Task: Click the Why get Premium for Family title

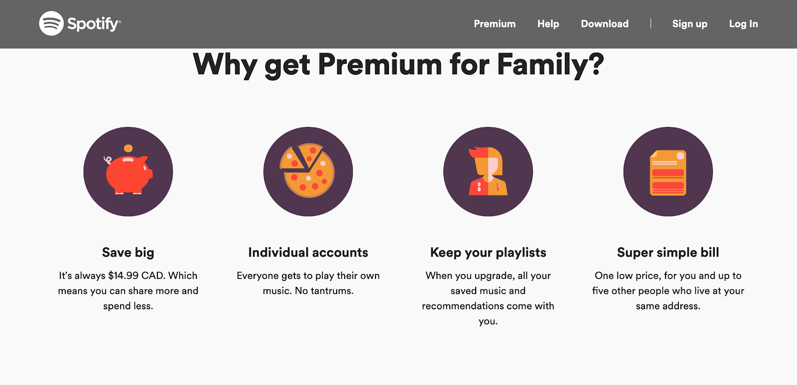Action: [x=398, y=65]
